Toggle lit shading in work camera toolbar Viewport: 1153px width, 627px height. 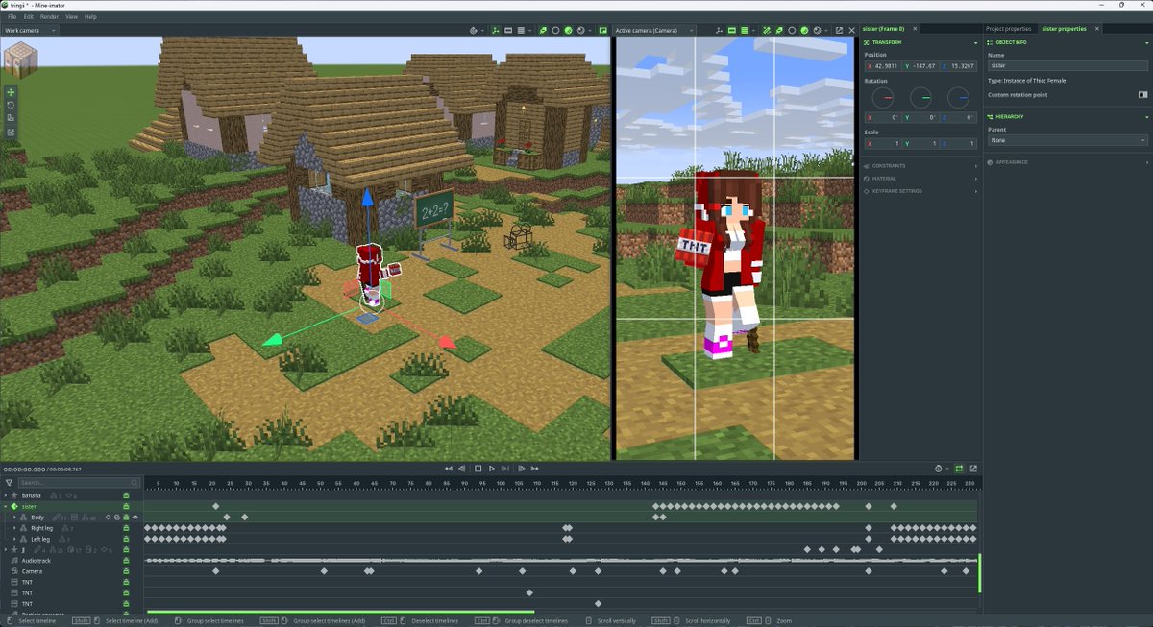click(568, 30)
